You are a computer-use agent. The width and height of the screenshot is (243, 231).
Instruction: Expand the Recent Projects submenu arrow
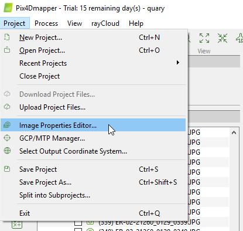click(178, 63)
